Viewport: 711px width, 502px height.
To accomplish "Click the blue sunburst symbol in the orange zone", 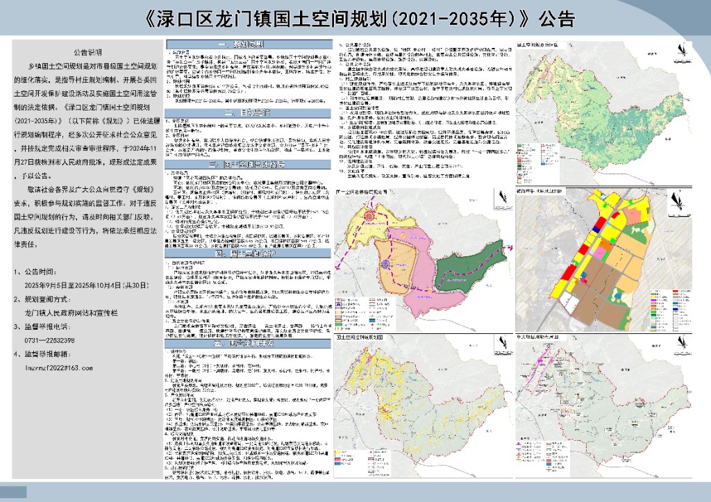I will (x=385, y=264).
